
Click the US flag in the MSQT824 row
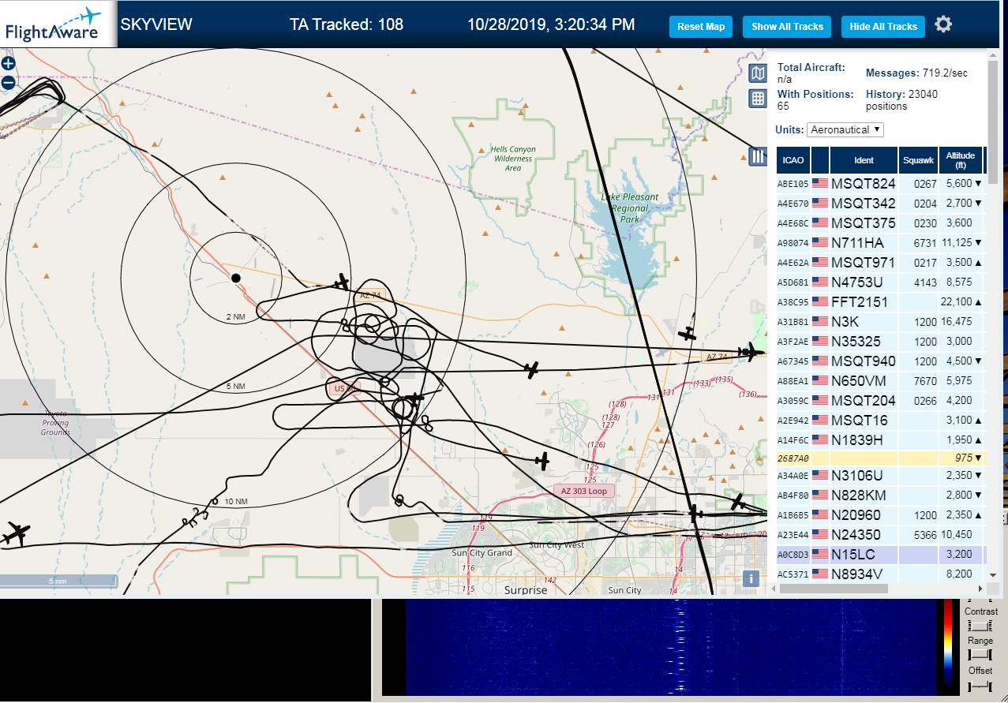(820, 184)
